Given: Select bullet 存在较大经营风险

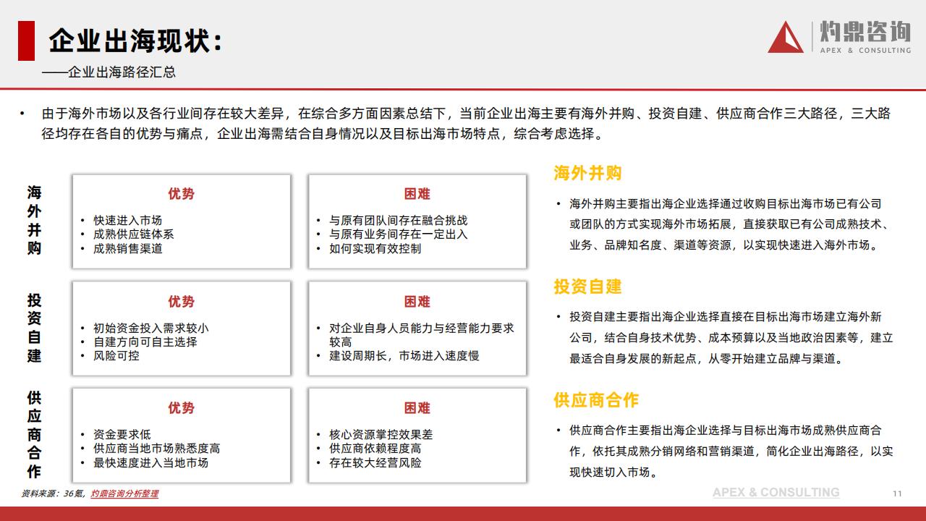Looking at the screenshot, I should pyautogui.click(x=375, y=462).
